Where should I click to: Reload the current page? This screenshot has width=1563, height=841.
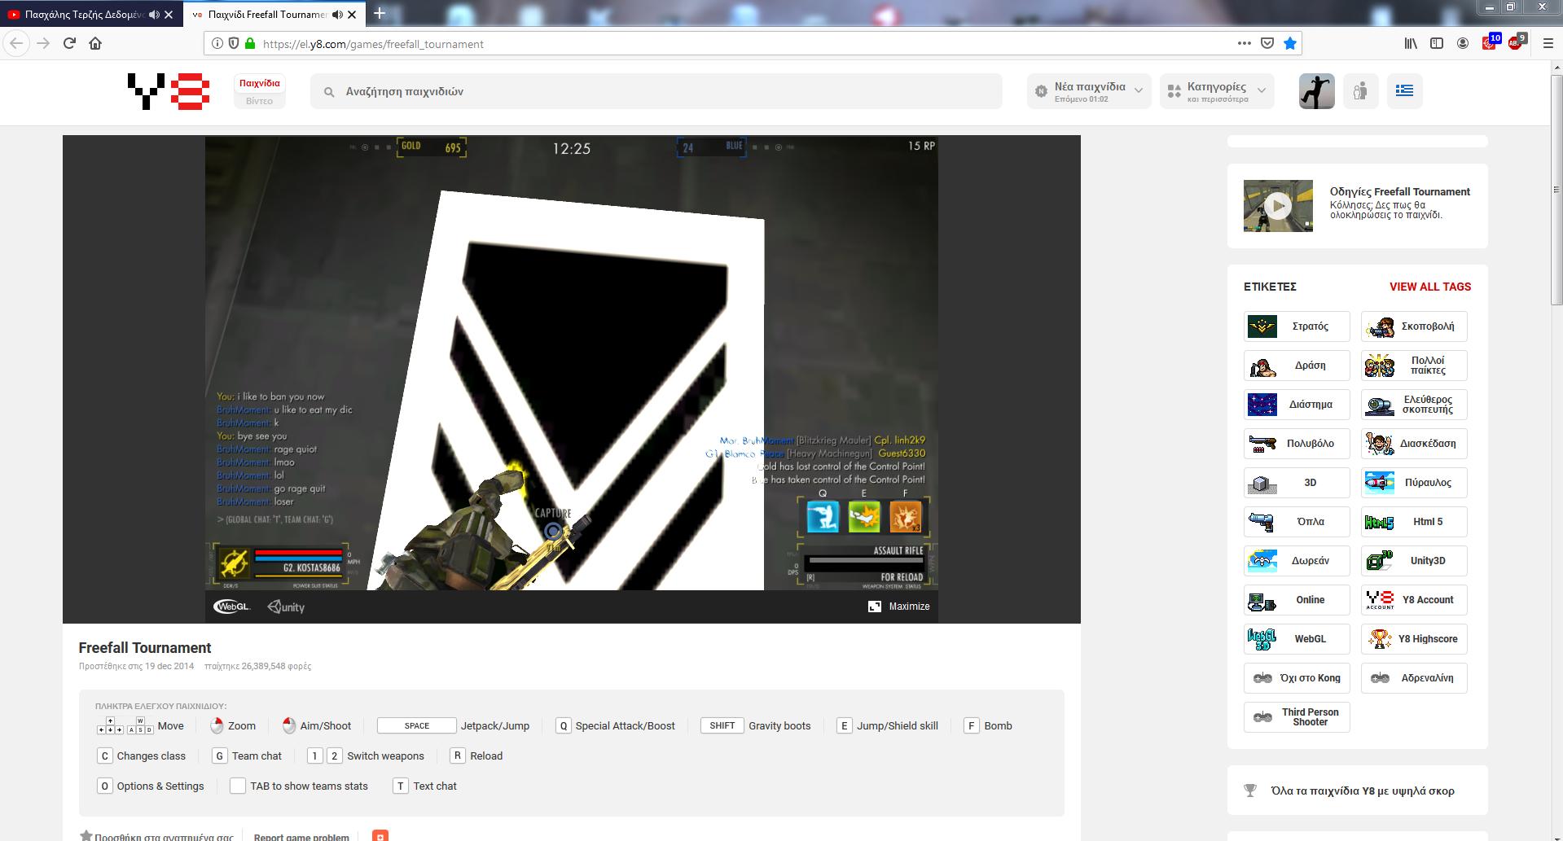click(x=69, y=43)
